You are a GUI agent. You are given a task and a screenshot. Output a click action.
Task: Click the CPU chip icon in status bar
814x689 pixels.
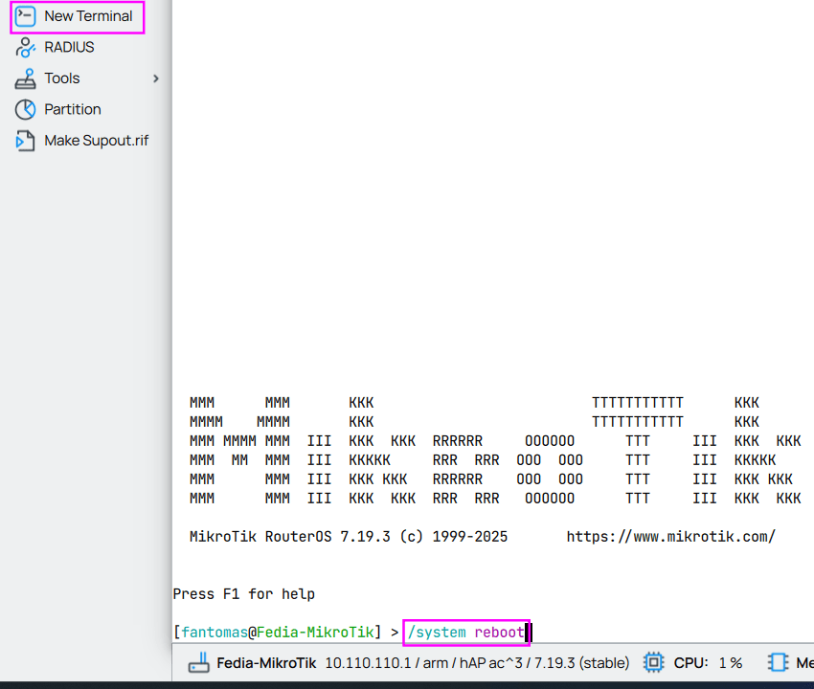click(x=653, y=662)
